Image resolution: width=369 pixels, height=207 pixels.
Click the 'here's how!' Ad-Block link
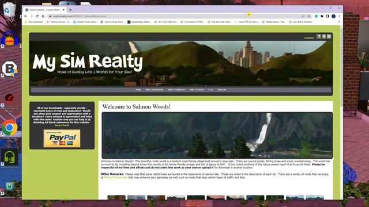tap(62, 125)
